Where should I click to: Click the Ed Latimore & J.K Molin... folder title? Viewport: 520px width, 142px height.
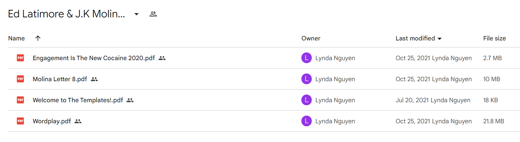point(66,14)
